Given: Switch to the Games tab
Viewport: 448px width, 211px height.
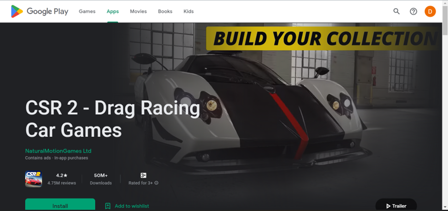Looking at the screenshot, I should 87,11.
